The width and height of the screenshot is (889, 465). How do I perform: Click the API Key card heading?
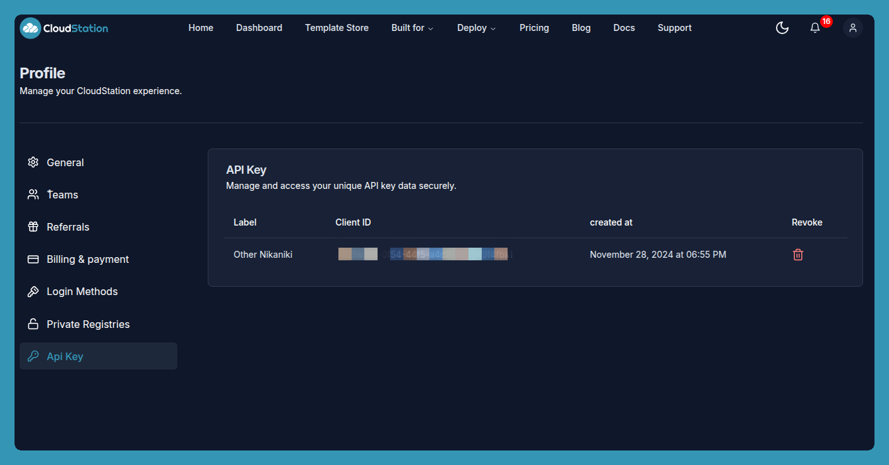246,170
